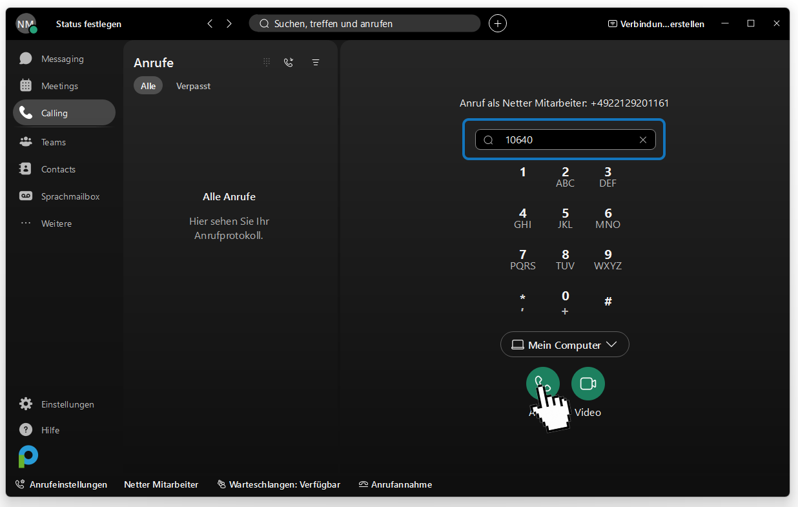Click the blue P logo in the sidebar
The width and height of the screenshot is (798, 507).
[28, 456]
